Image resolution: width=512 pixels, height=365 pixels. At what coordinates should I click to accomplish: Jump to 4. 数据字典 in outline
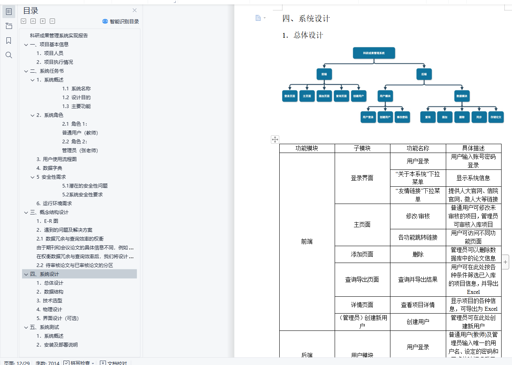coord(49,168)
